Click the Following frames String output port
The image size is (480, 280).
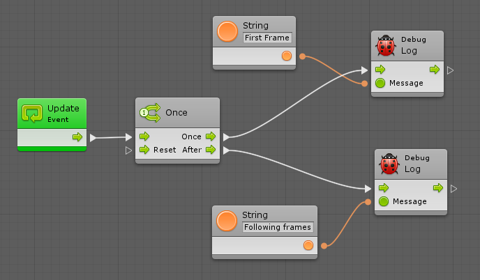tap(308, 245)
